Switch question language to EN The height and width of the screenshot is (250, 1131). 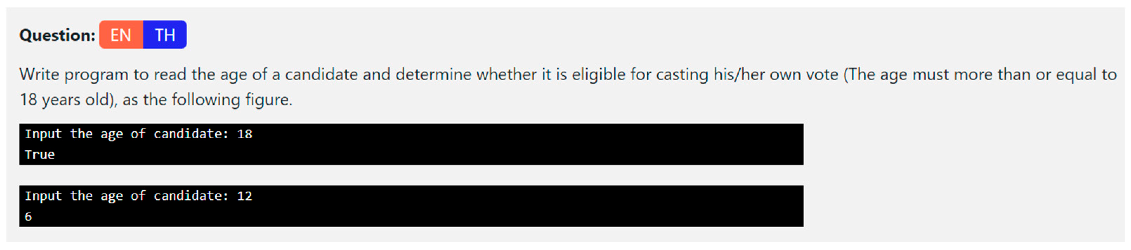[x=121, y=35]
